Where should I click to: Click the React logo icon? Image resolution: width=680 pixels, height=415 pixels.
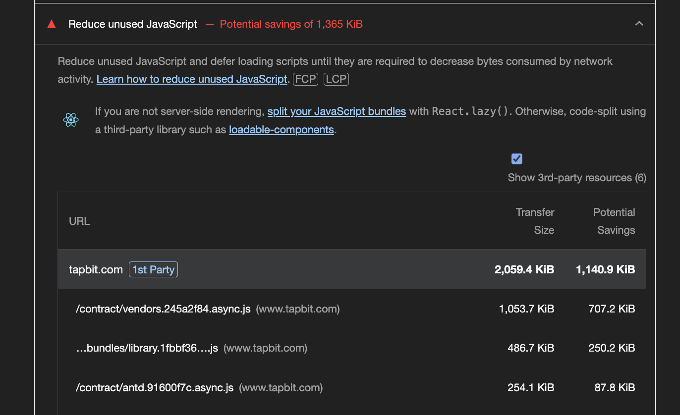[x=71, y=120]
